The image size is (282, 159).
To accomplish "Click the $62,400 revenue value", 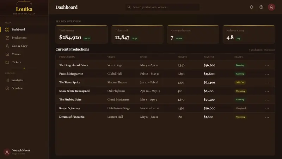I will tap(209, 82).
